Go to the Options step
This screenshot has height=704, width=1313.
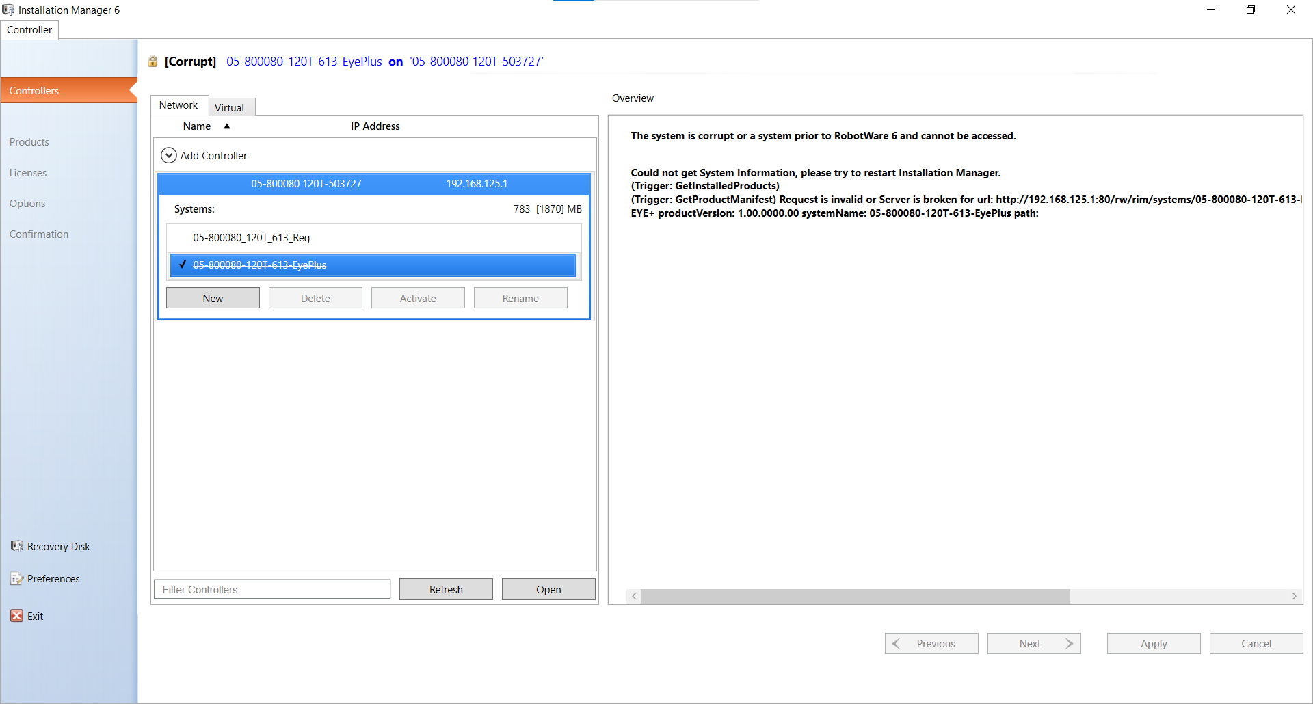point(27,204)
